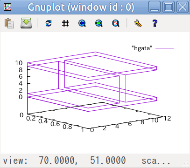This screenshot has width=190, height=168.
Task: Maximize the Gnuplot window
Action: (x=168, y=7)
